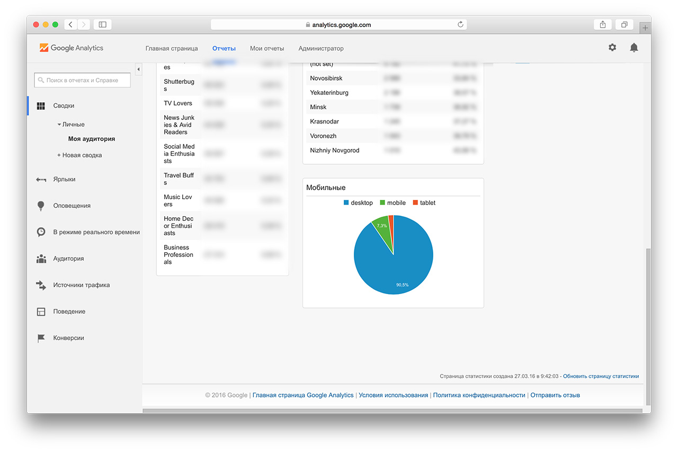Toggle the tablet legend item in chart
678x452 pixels.
(x=424, y=203)
